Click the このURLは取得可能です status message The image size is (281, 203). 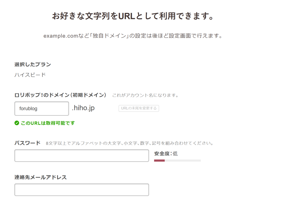click(48, 123)
